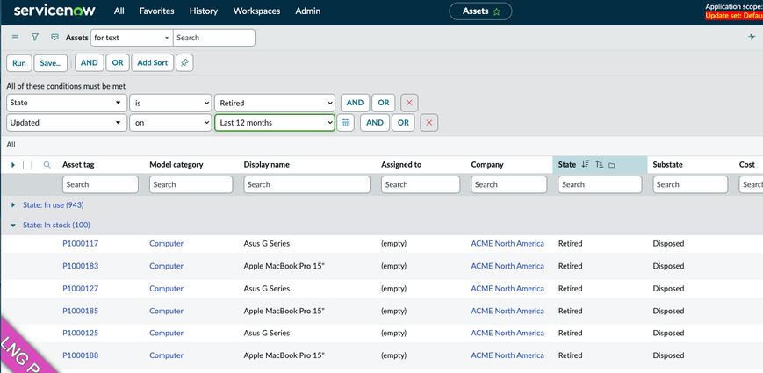Collapse the State: In stock group
This screenshot has width=763, height=373.
tap(13, 226)
